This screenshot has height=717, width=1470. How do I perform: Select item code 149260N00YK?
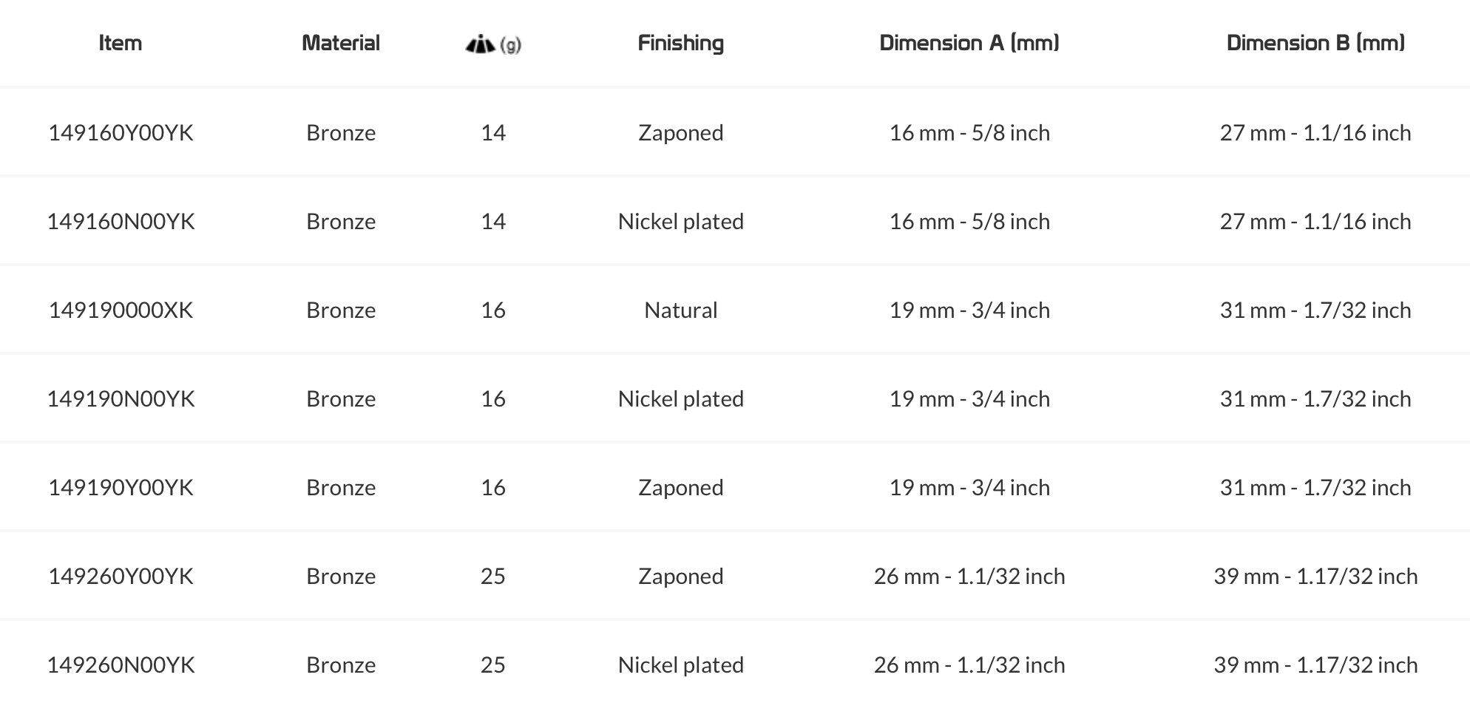121,665
